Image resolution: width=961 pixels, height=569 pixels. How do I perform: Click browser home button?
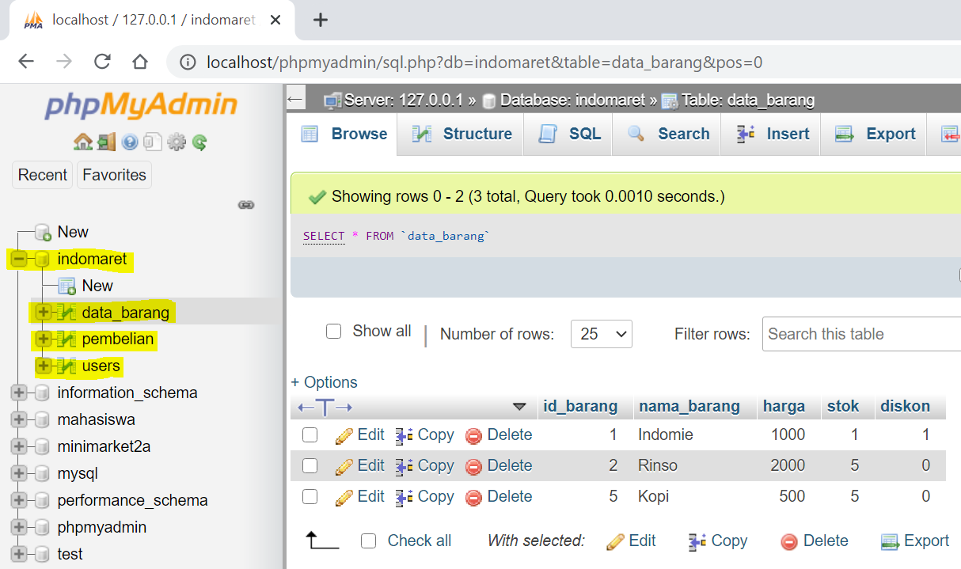click(x=140, y=62)
